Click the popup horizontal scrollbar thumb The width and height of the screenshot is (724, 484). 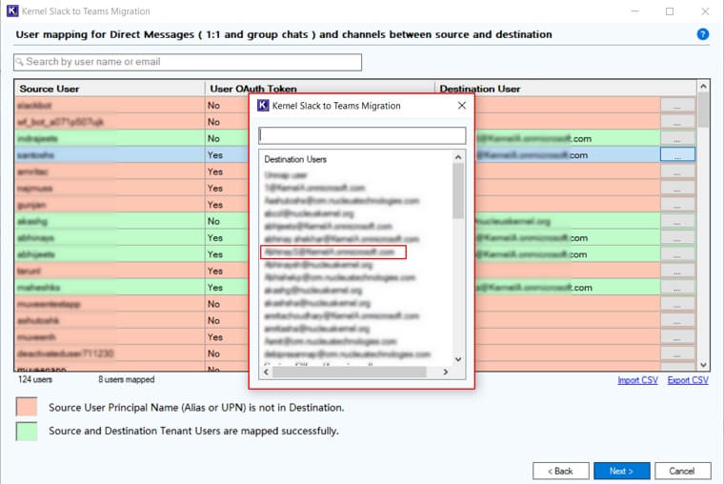[349, 372]
